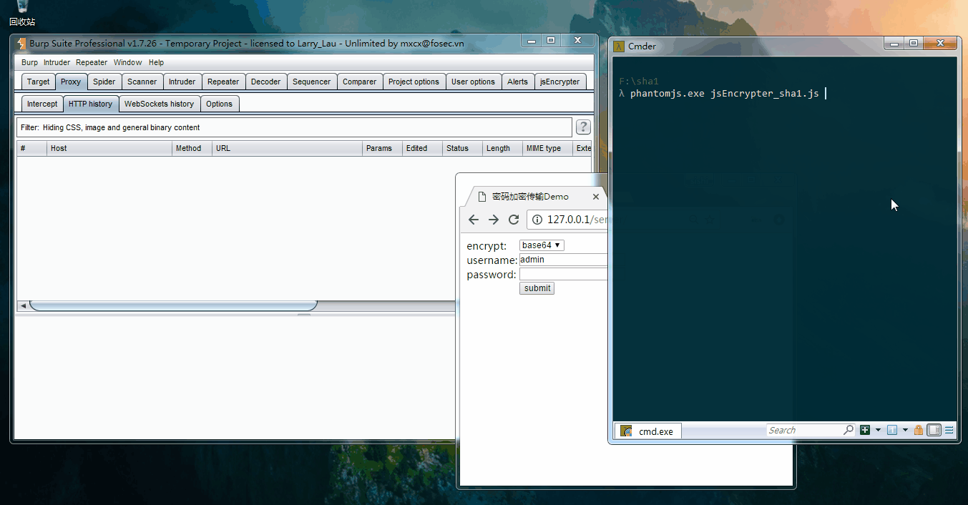Image resolution: width=968 pixels, height=505 pixels.
Task: Go back in the browser
Action: click(473, 220)
